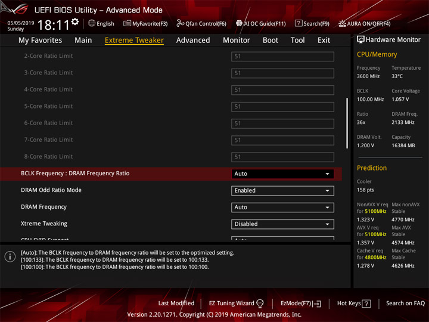Open the Xtreme Tweaking dropdown

point(282,224)
